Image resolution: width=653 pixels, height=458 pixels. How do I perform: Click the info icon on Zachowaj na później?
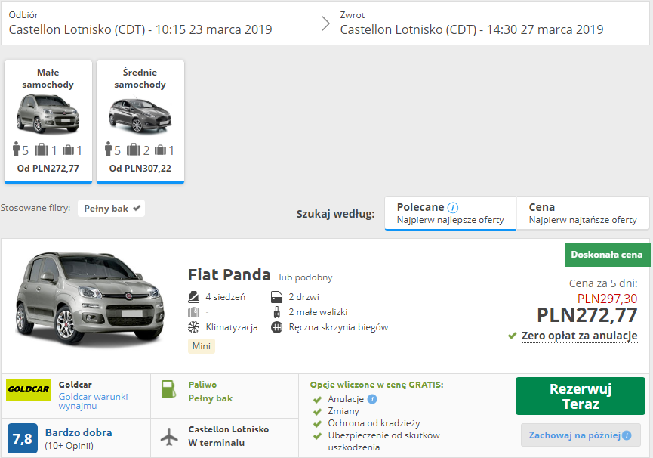[x=626, y=435]
